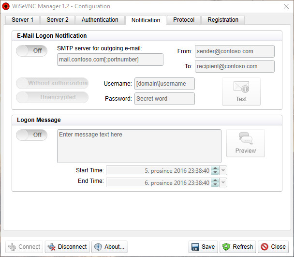Go to the Registration tab
The image size is (294, 257).
click(x=223, y=20)
